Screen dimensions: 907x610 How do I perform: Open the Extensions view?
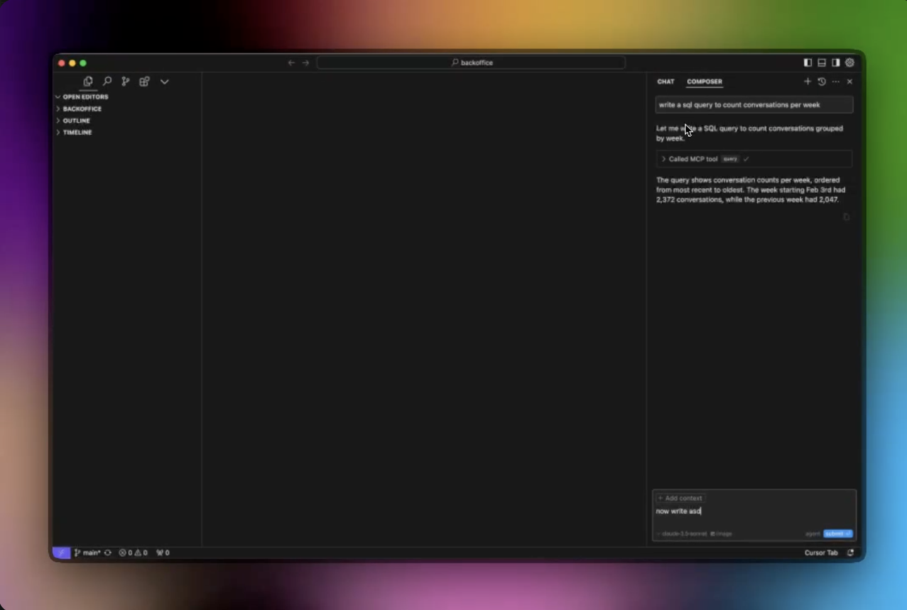click(x=144, y=82)
